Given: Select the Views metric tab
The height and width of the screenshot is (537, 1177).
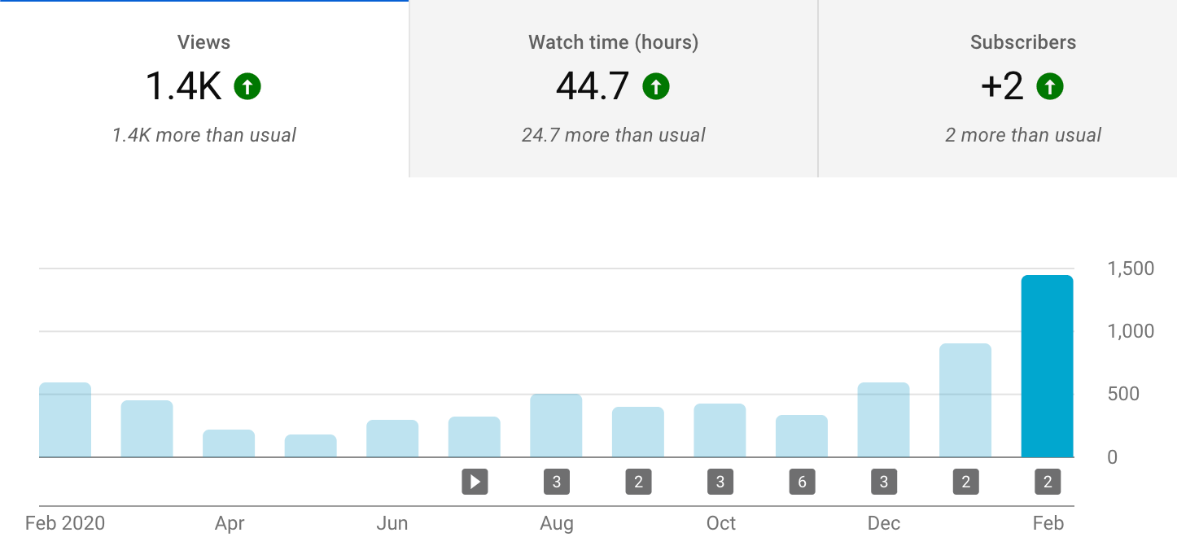Looking at the screenshot, I should coord(203,88).
